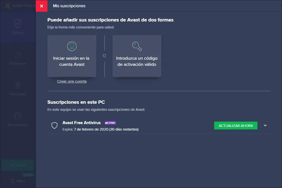Image resolution: width=282 pixels, height=188 pixels.
Task: Open the dimmed Privacidad sidebar item
Action: [18, 88]
